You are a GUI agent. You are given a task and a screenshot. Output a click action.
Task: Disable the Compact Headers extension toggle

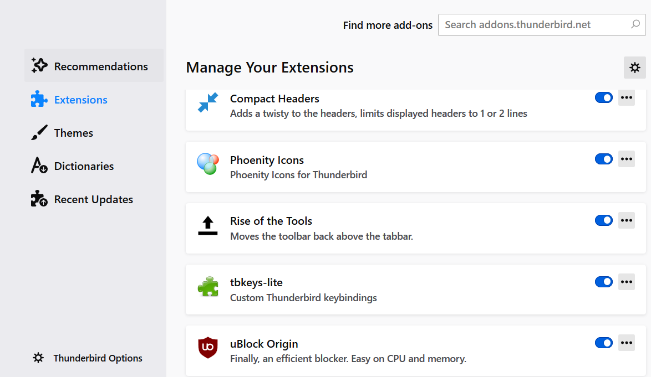603,97
